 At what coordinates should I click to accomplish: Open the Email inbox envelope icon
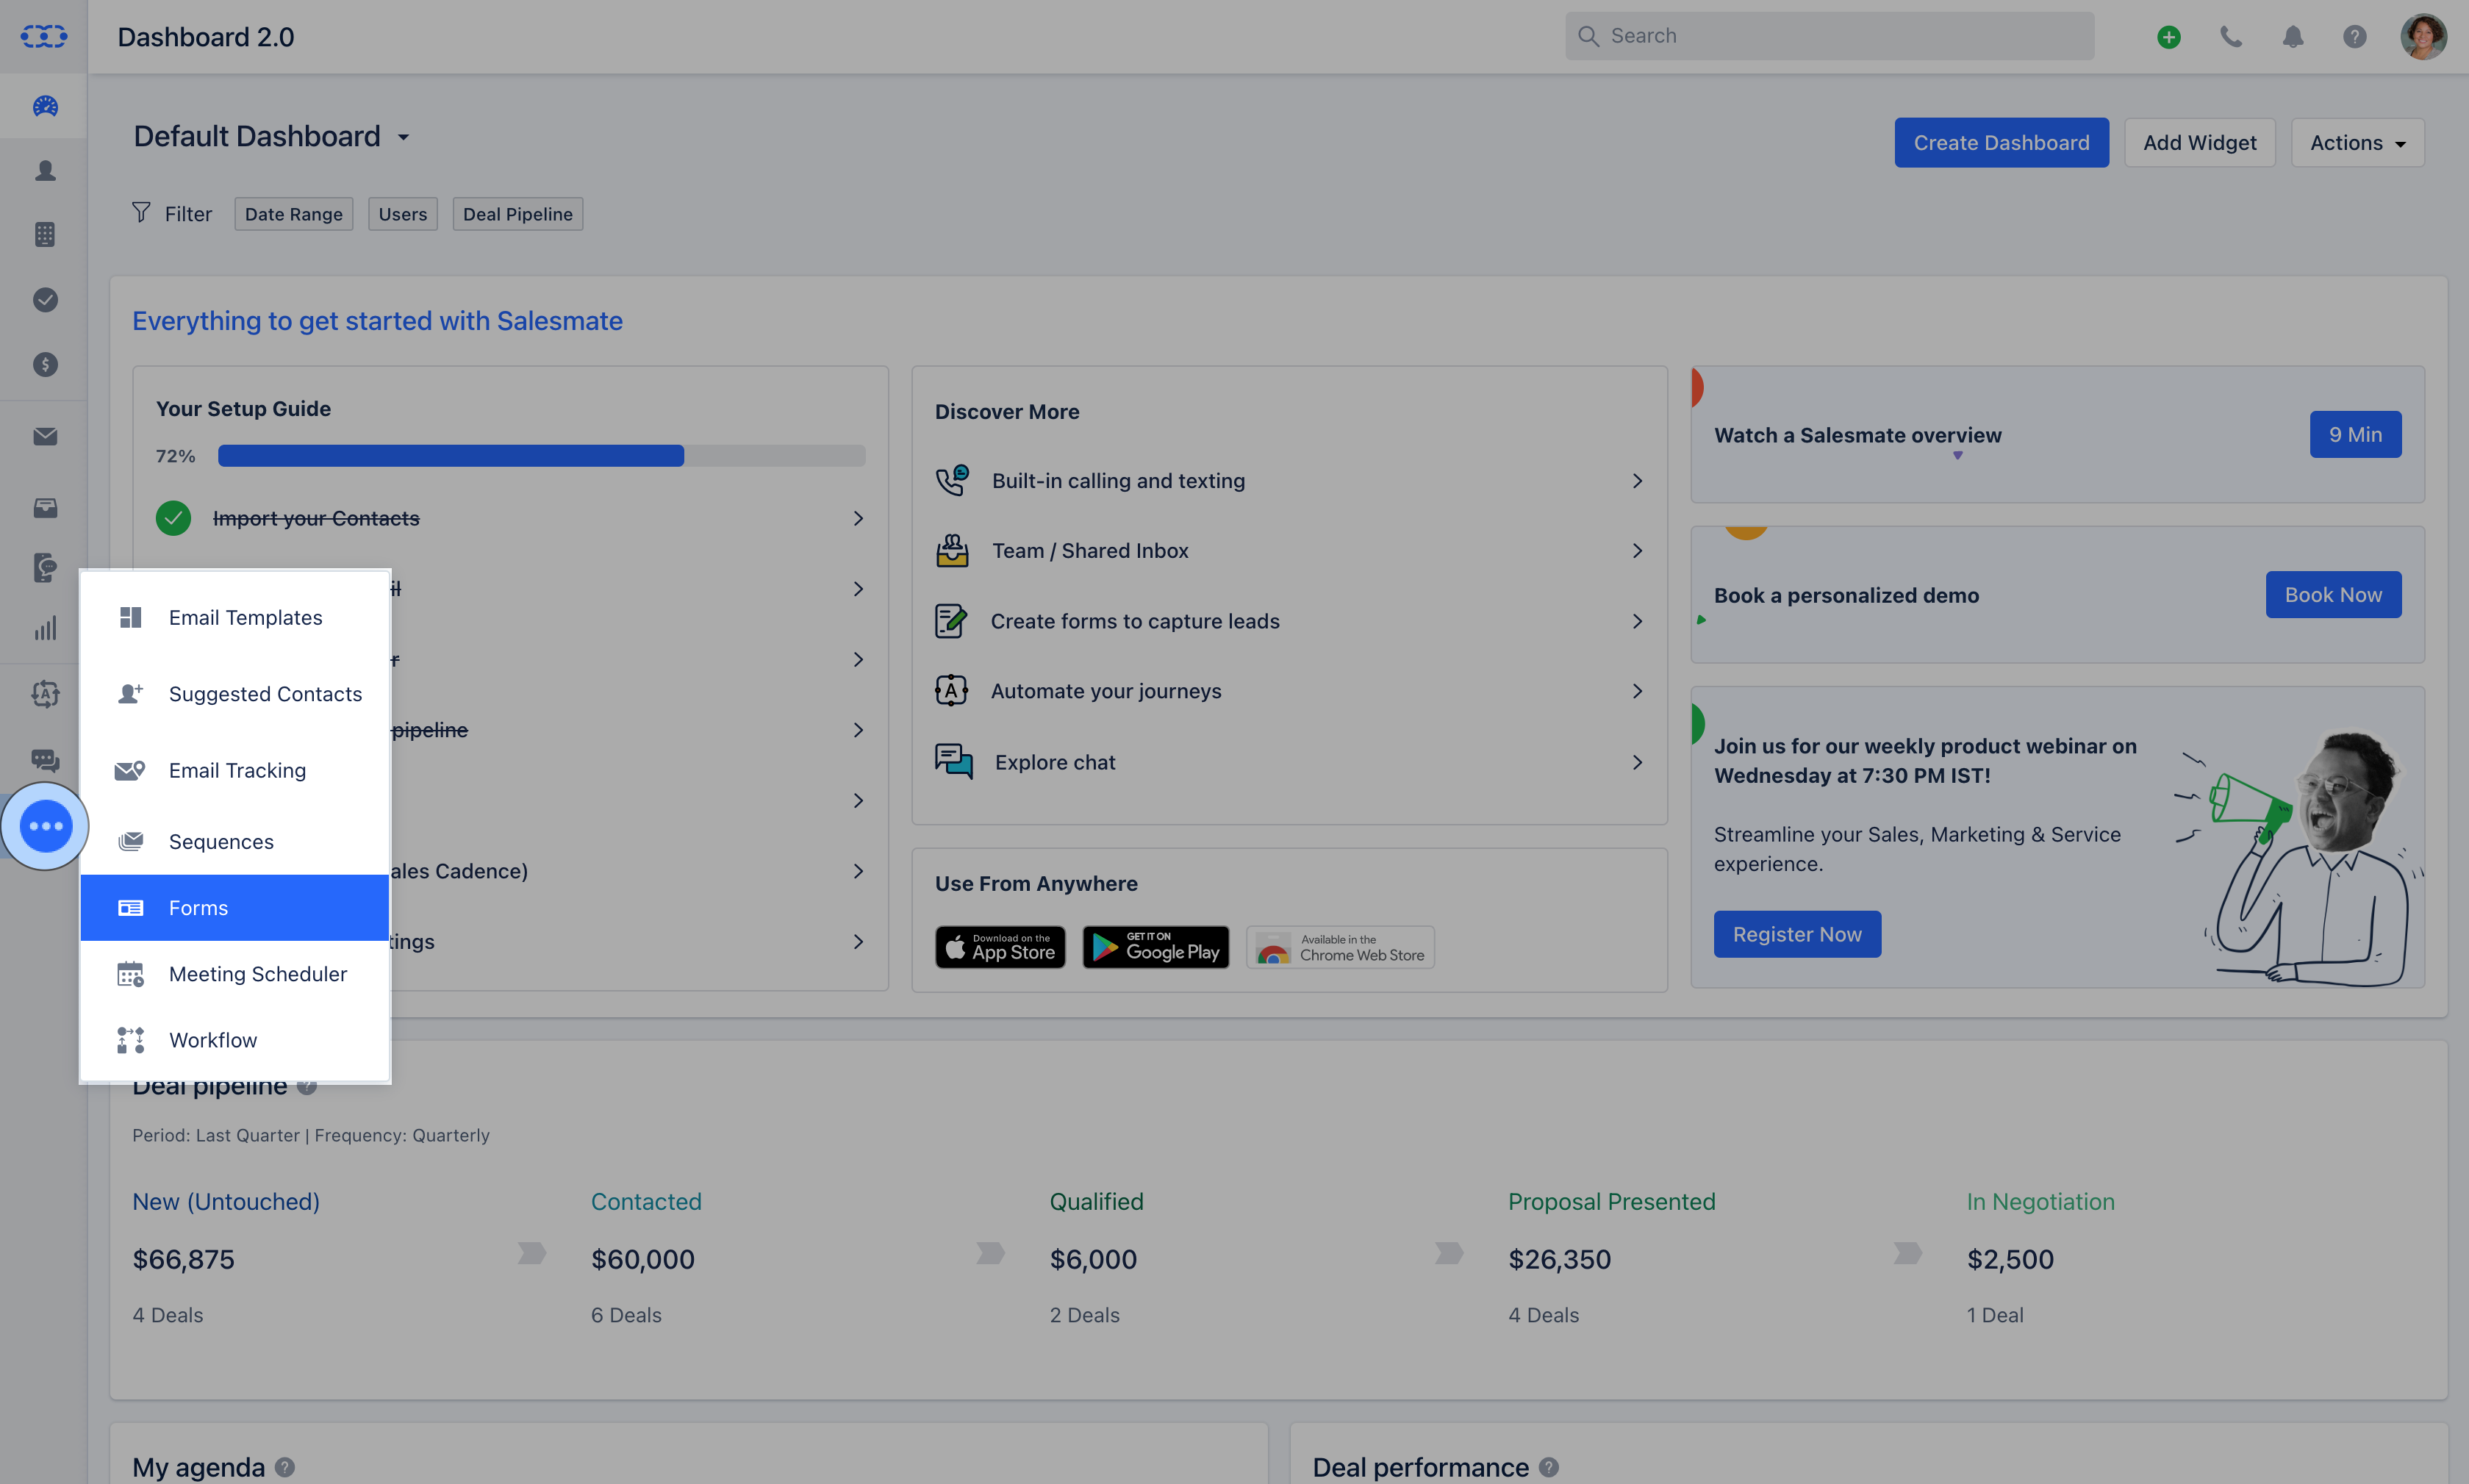[44, 436]
